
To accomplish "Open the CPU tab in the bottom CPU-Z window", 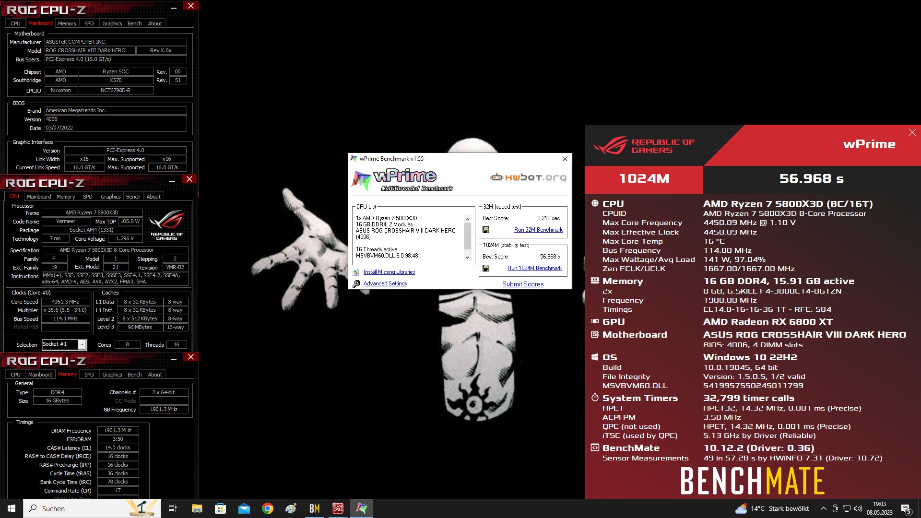I will [15, 375].
